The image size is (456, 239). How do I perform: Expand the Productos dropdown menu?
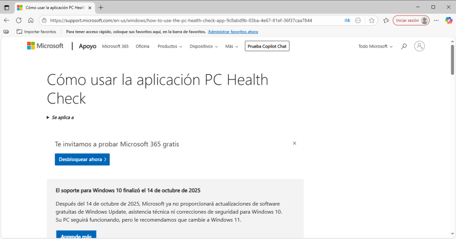[170, 46]
